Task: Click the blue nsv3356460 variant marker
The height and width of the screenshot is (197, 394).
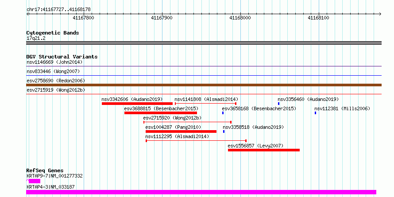Action: [x=278, y=104]
